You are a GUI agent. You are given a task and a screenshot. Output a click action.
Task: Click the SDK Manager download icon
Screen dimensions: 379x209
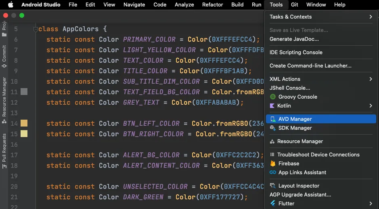click(x=273, y=128)
